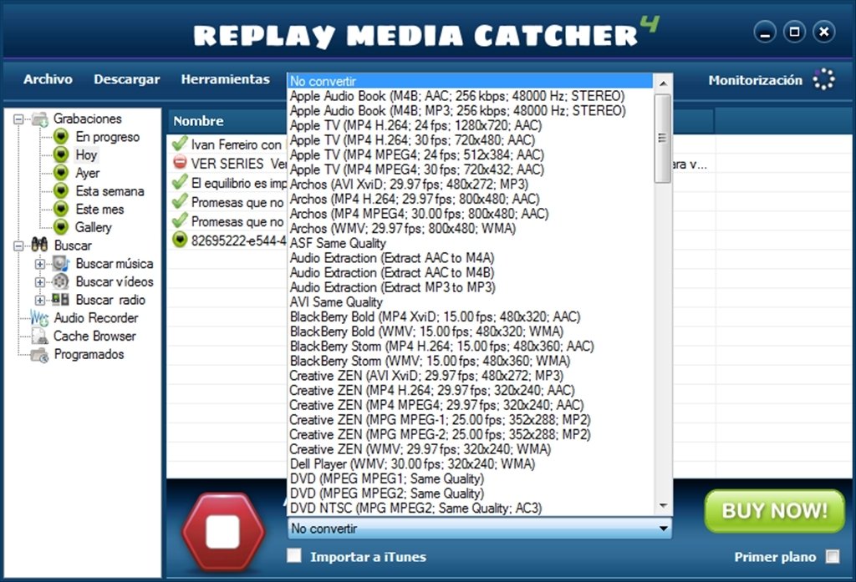This screenshot has width=856, height=582.
Task: Open Cache Browser from the tree
Action: click(94, 336)
